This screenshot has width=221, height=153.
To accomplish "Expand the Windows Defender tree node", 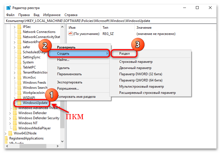I will coord(10,113).
